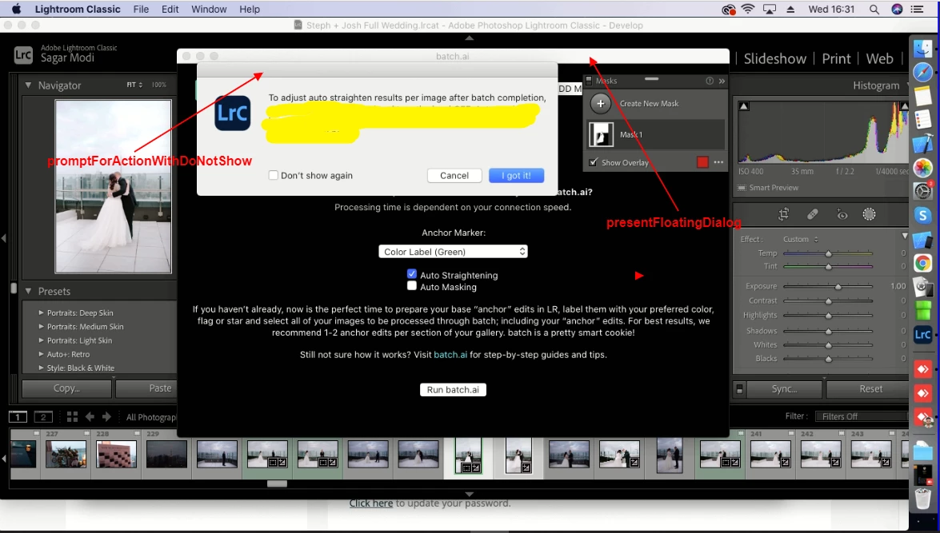Collapse the Presets panel triangle
Viewport: 940px width, 533px height.
coord(28,291)
